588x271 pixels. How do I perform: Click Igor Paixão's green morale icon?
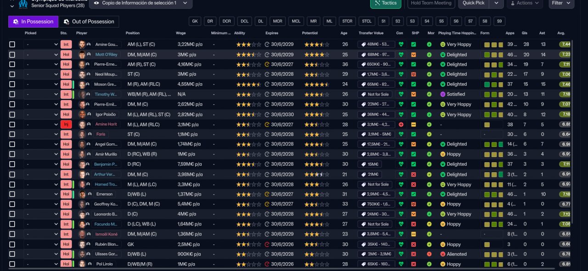click(429, 114)
